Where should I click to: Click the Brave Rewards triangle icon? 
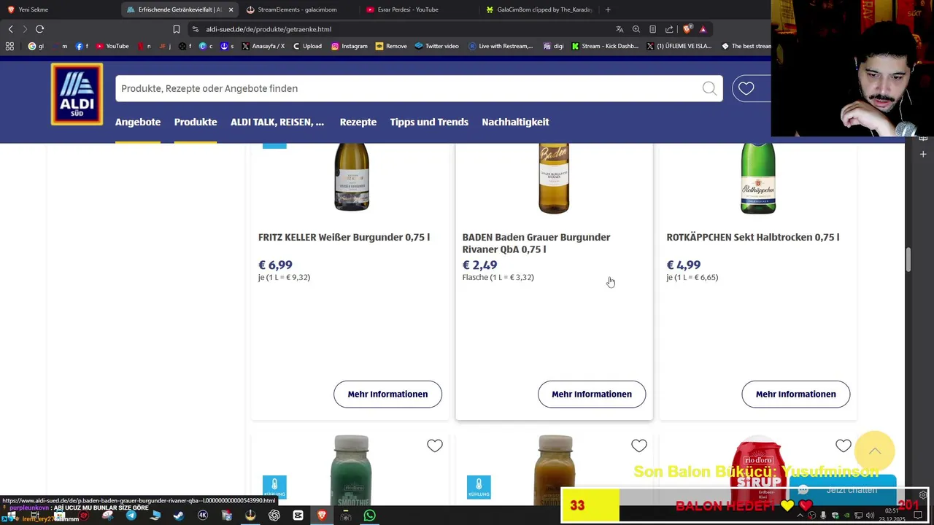[x=703, y=29]
